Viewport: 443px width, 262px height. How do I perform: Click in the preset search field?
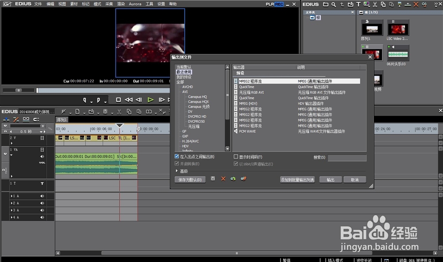pos(347,158)
